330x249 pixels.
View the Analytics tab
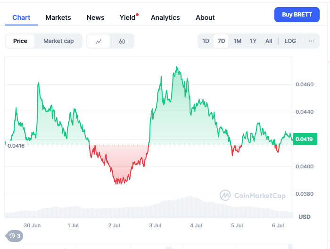coord(165,17)
